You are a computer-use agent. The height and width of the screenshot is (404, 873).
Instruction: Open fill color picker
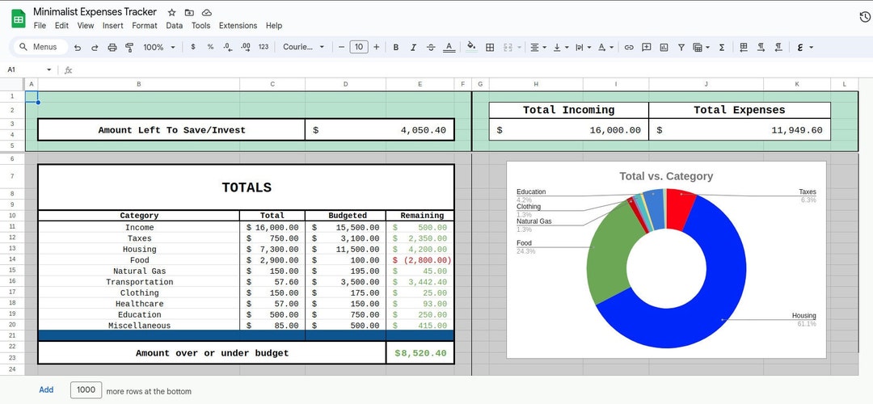point(471,47)
